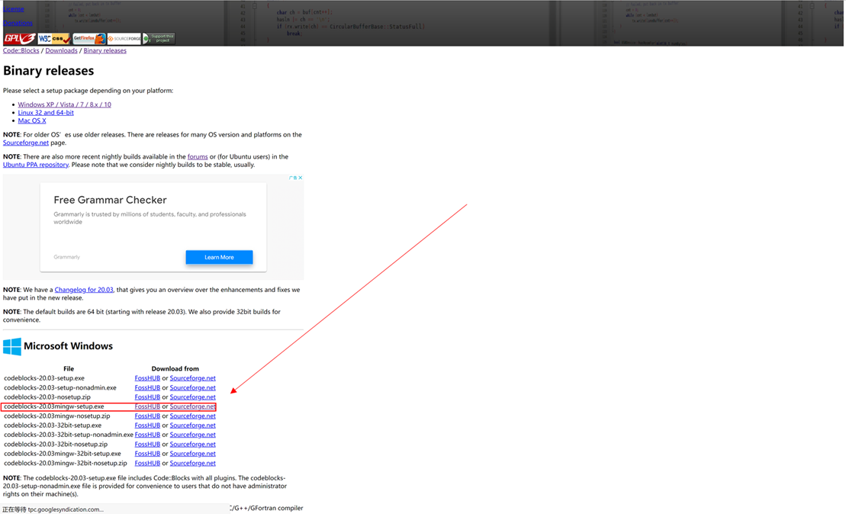Click Sourceforge.net for codeblocks-20.03mingw-nosetup.zip
This screenshot has height=514, width=846.
coord(192,416)
